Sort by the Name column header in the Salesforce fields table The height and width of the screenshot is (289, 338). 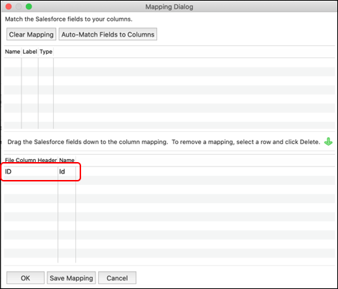click(x=12, y=52)
